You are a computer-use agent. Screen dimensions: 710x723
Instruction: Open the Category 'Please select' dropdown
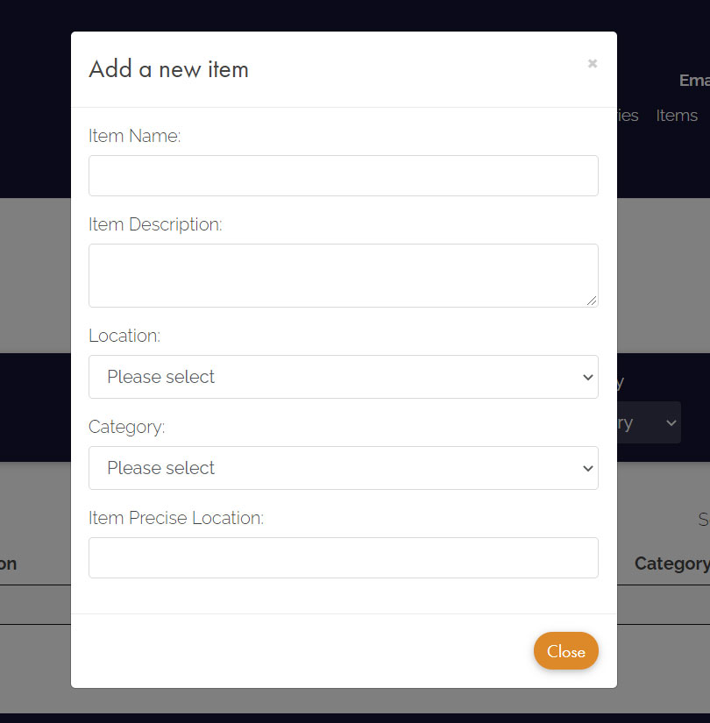coord(333,468)
